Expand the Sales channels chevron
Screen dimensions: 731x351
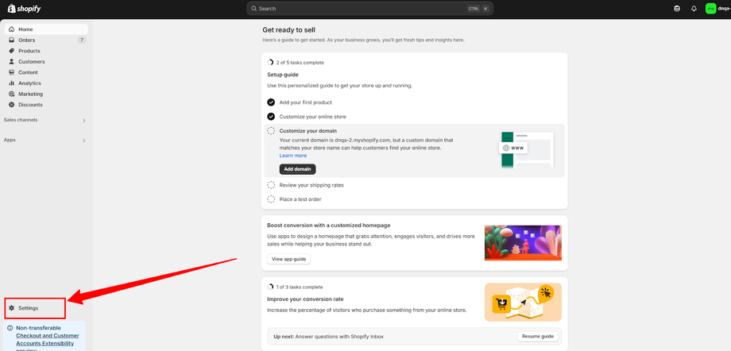click(x=84, y=120)
